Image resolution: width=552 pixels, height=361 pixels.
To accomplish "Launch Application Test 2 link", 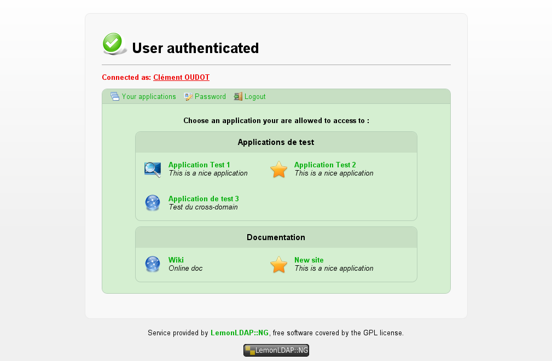I will 325,165.
